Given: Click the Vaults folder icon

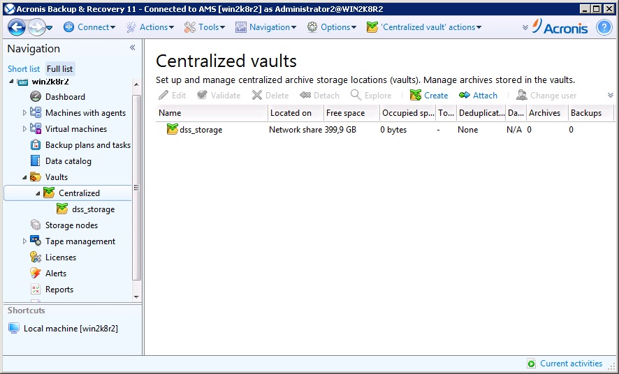Looking at the screenshot, I should point(36,177).
